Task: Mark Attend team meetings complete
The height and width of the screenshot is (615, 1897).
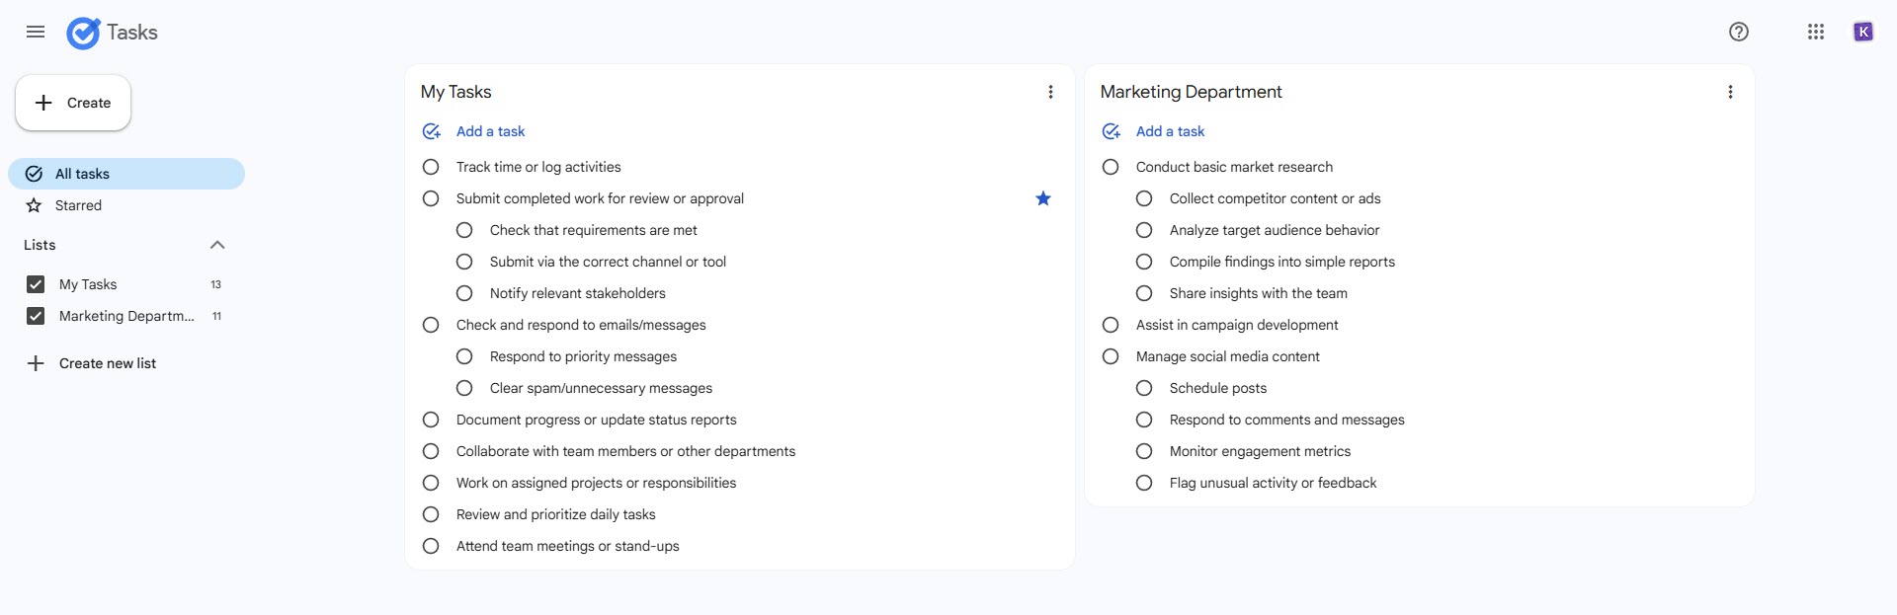Action: click(431, 546)
